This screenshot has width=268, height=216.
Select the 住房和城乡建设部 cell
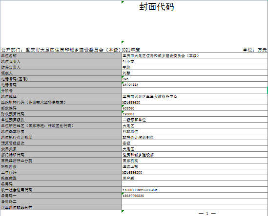click(x=194, y=155)
